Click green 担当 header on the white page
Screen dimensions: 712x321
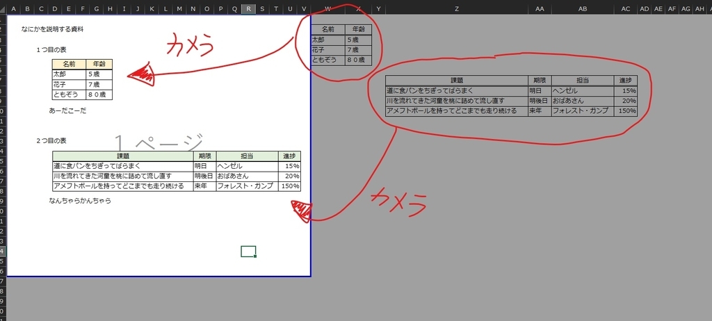click(247, 156)
